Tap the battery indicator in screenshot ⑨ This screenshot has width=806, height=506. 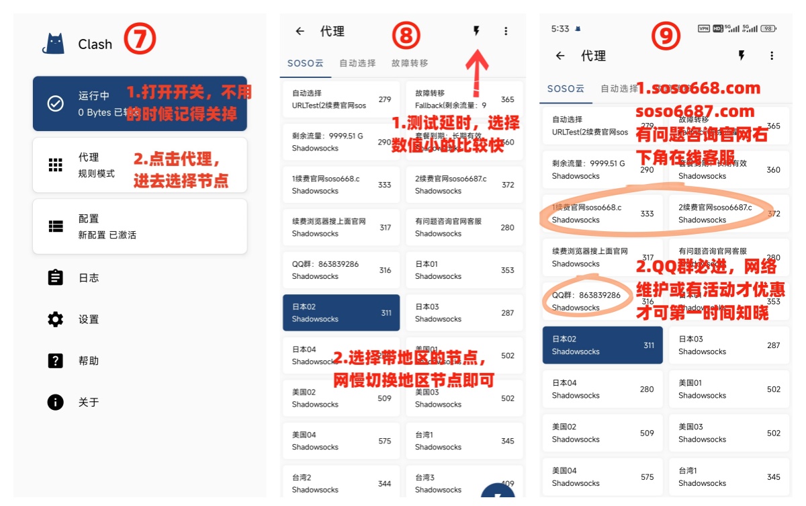pyautogui.click(x=770, y=29)
